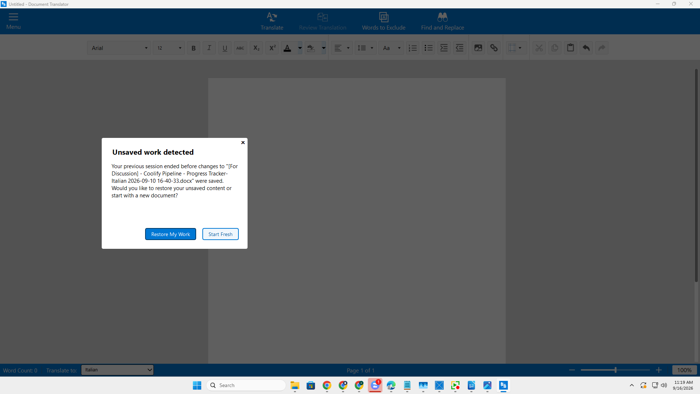Screen dimensions: 700x394
Task: Toggle Bold formatting
Action: (194, 48)
